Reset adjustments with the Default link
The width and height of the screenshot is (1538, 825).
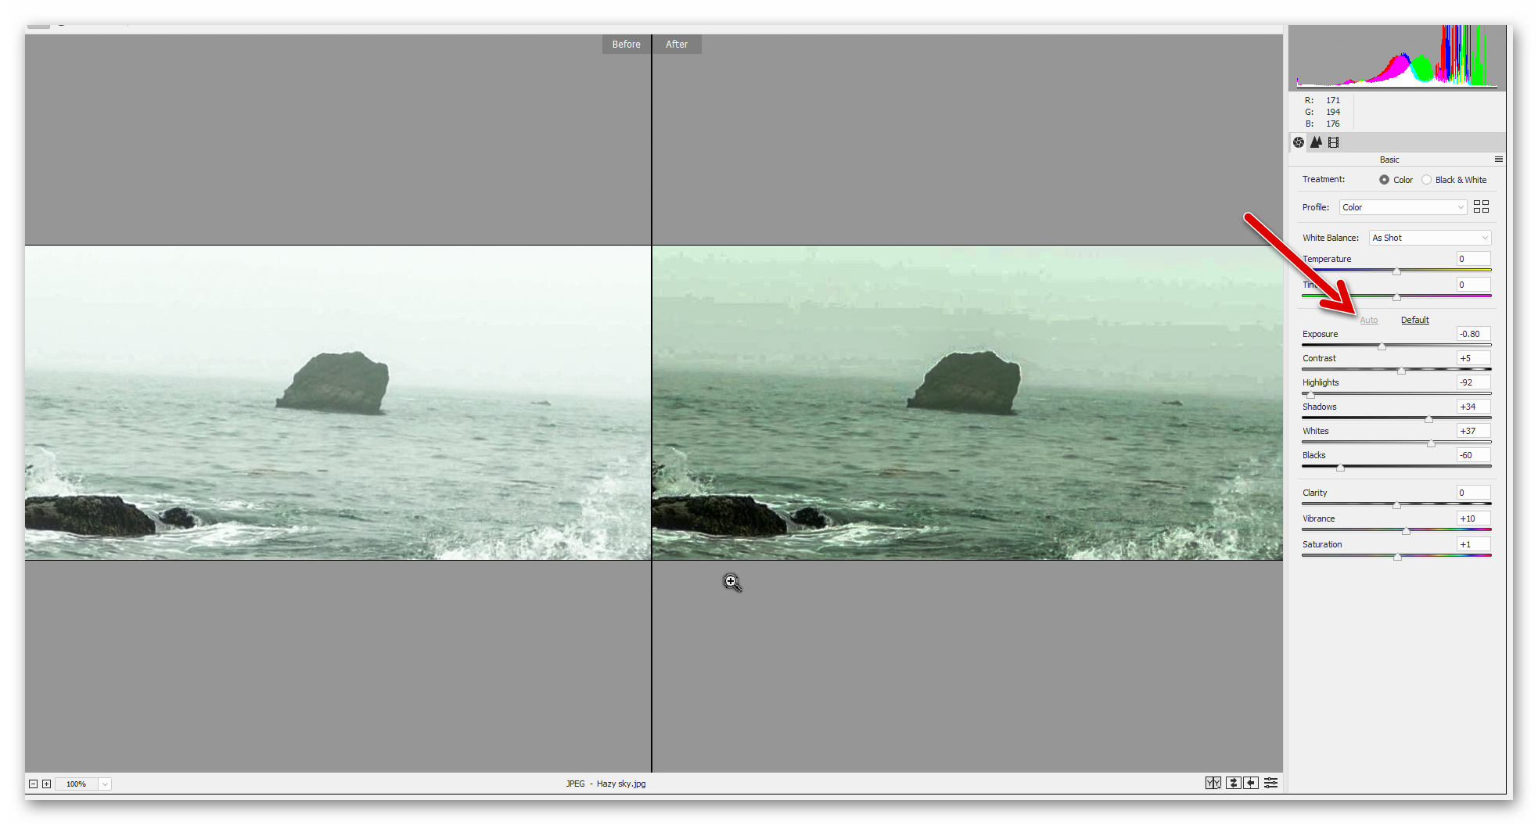pos(1414,319)
